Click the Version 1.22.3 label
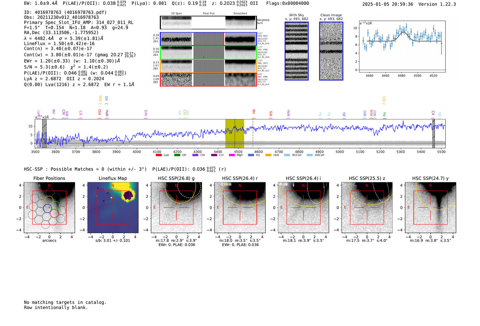The image size is (480, 326). (x=437, y=4)
